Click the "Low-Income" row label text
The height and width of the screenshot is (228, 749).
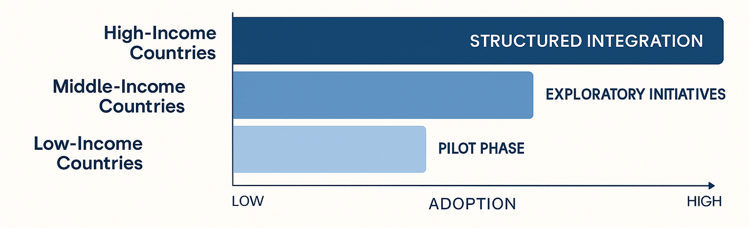pyautogui.click(x=88, y=143)
